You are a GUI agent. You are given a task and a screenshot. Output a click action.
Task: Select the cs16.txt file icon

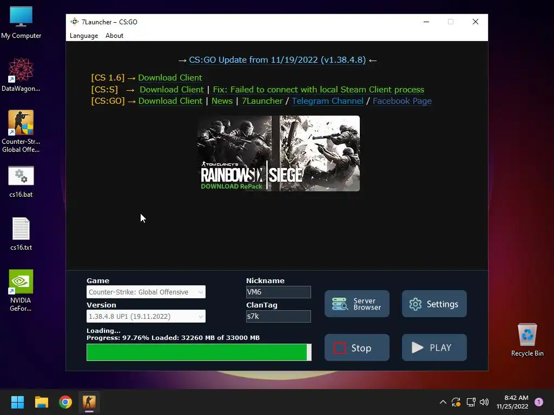pyautogui.click(x=21, y=233)
